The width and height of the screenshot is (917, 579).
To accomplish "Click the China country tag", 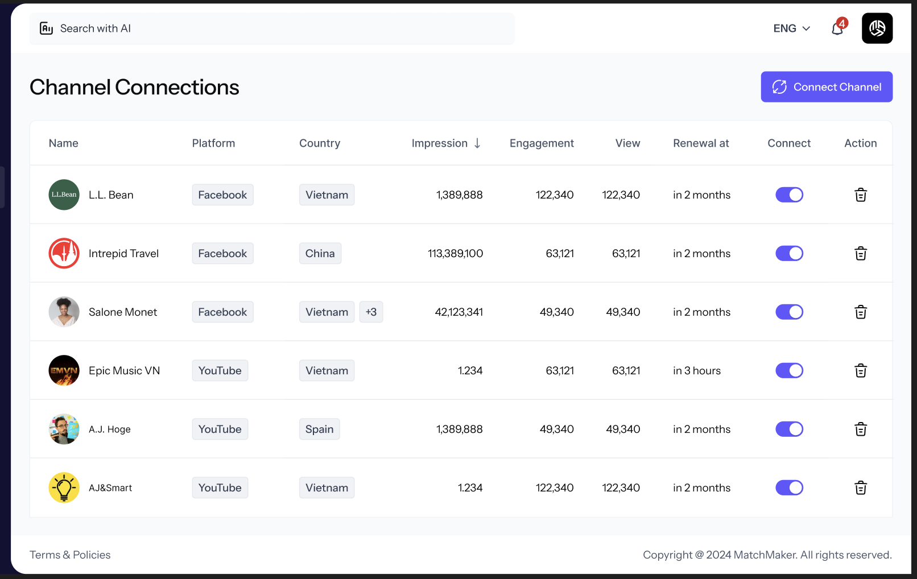I will (x=320, y=253).
